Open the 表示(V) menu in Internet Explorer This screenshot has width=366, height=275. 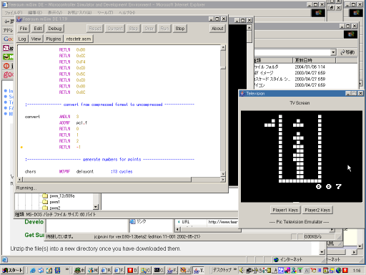pos(55,12)
